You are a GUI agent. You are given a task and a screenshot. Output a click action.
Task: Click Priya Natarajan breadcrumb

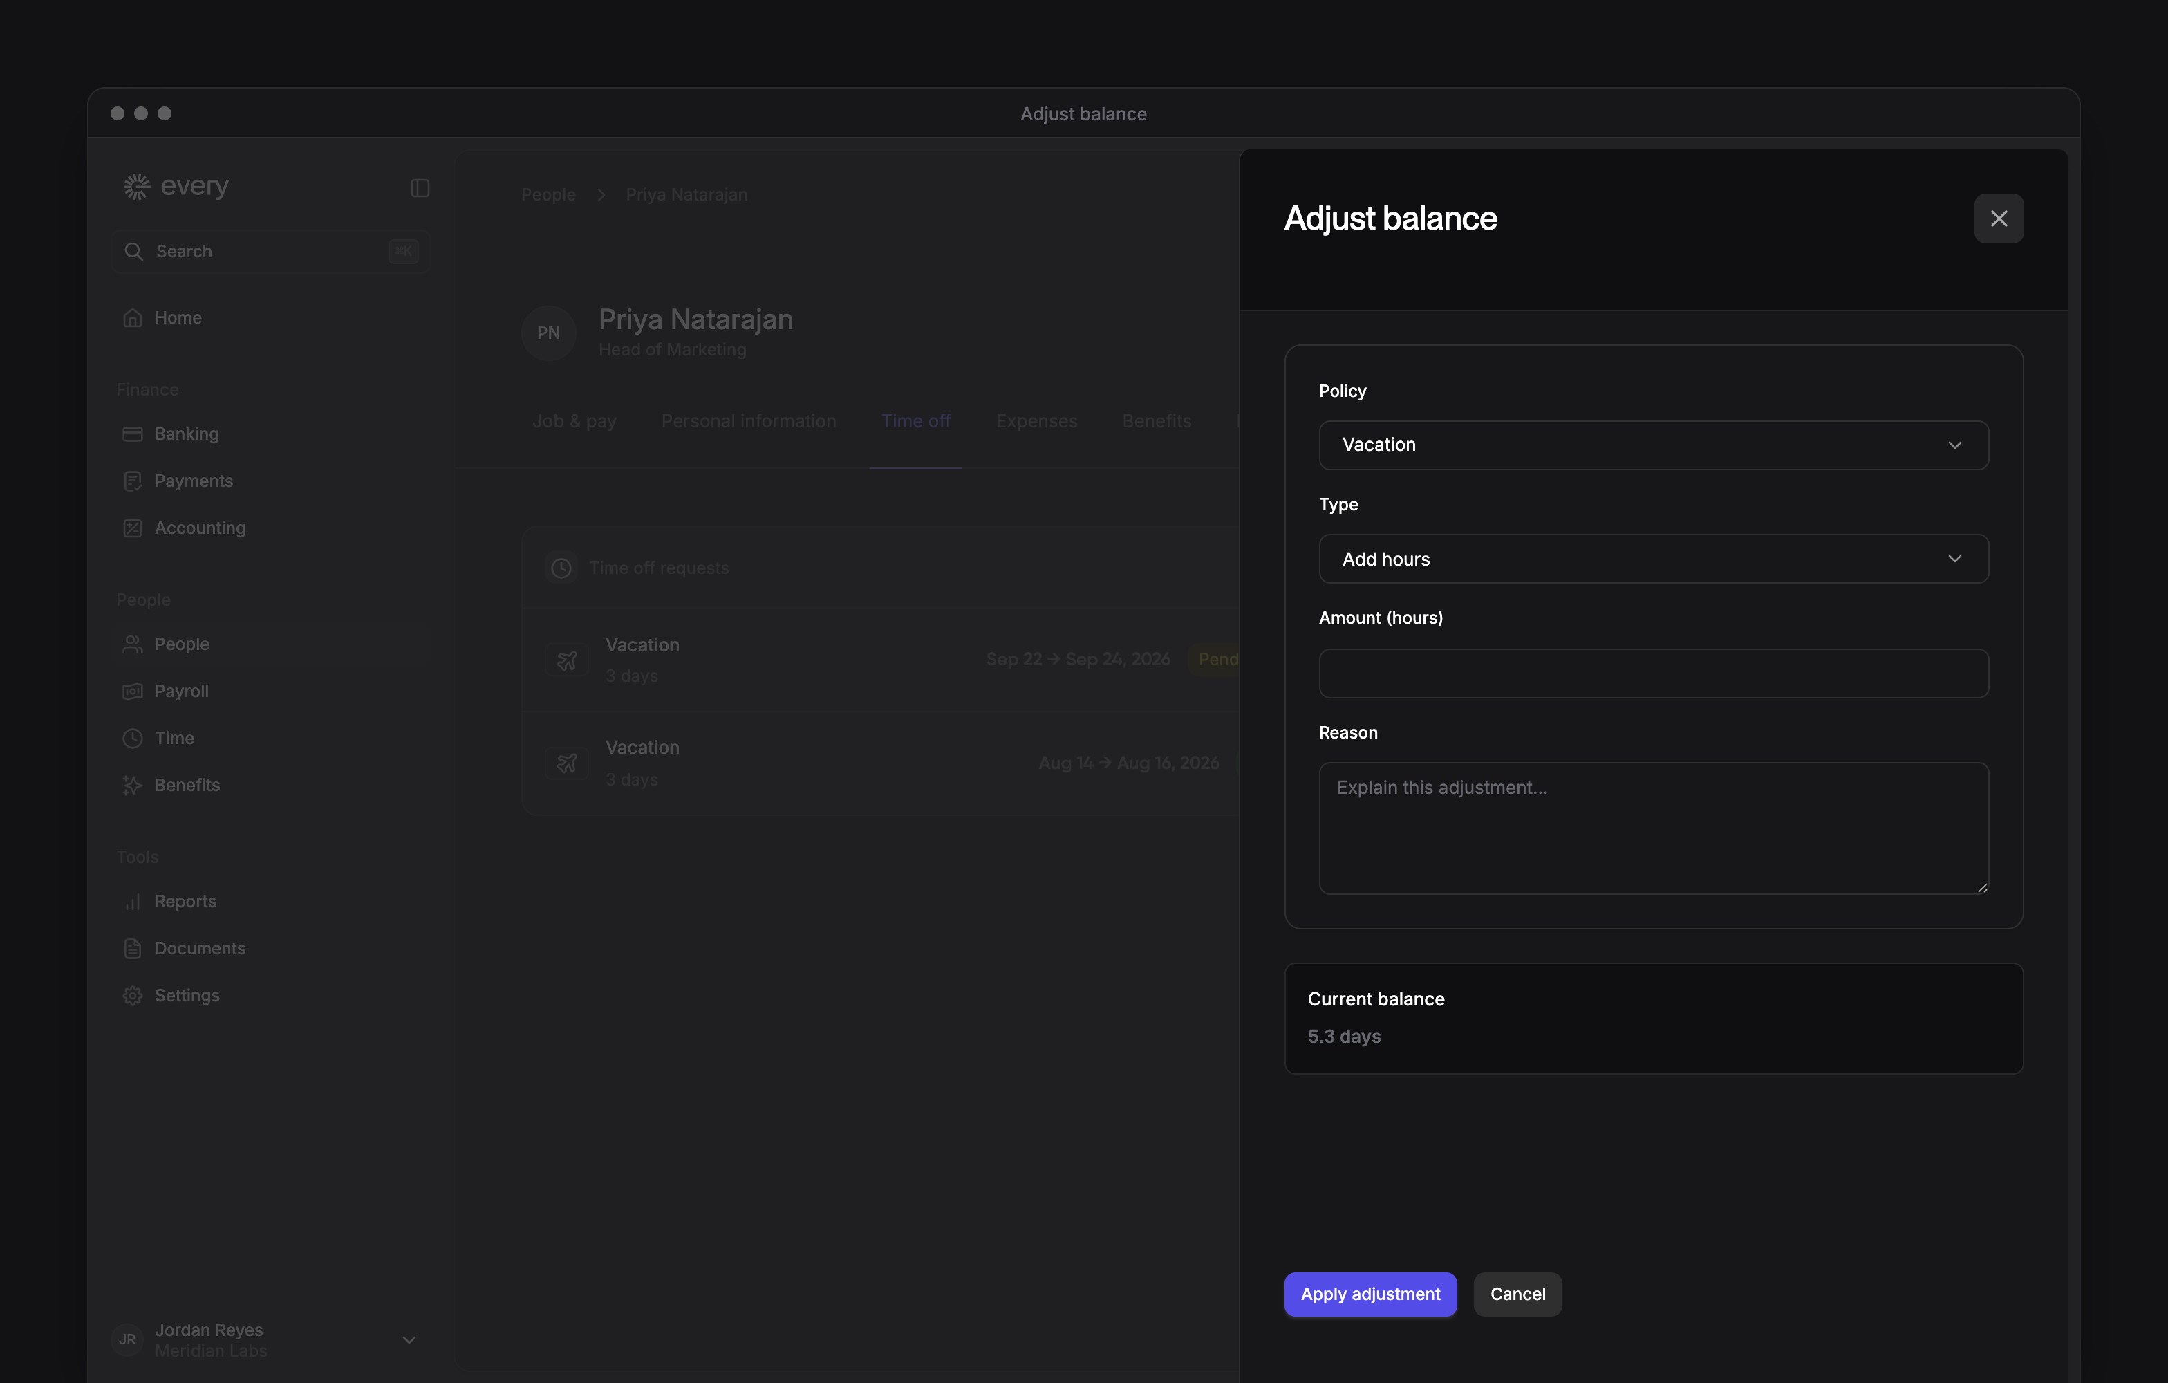[x=686, y=194]
